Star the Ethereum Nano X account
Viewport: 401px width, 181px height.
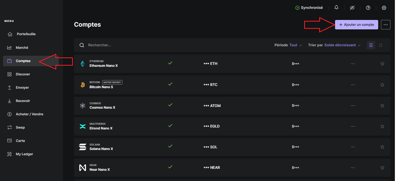(382, 64)
